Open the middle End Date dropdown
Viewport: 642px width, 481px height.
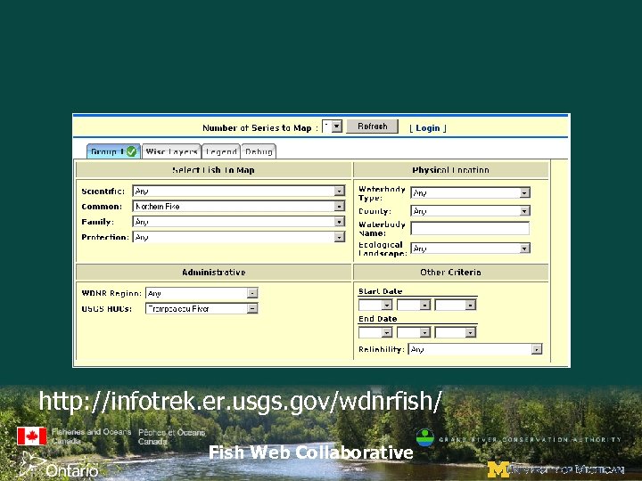(414, 332)
